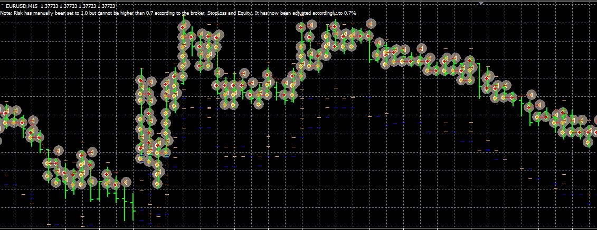
Task: Click the gray chart shift triangle marker
Action: [481, 3]
